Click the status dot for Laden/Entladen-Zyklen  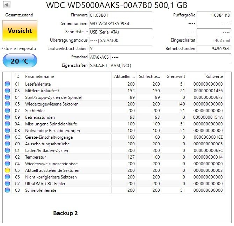click(7, 150)
